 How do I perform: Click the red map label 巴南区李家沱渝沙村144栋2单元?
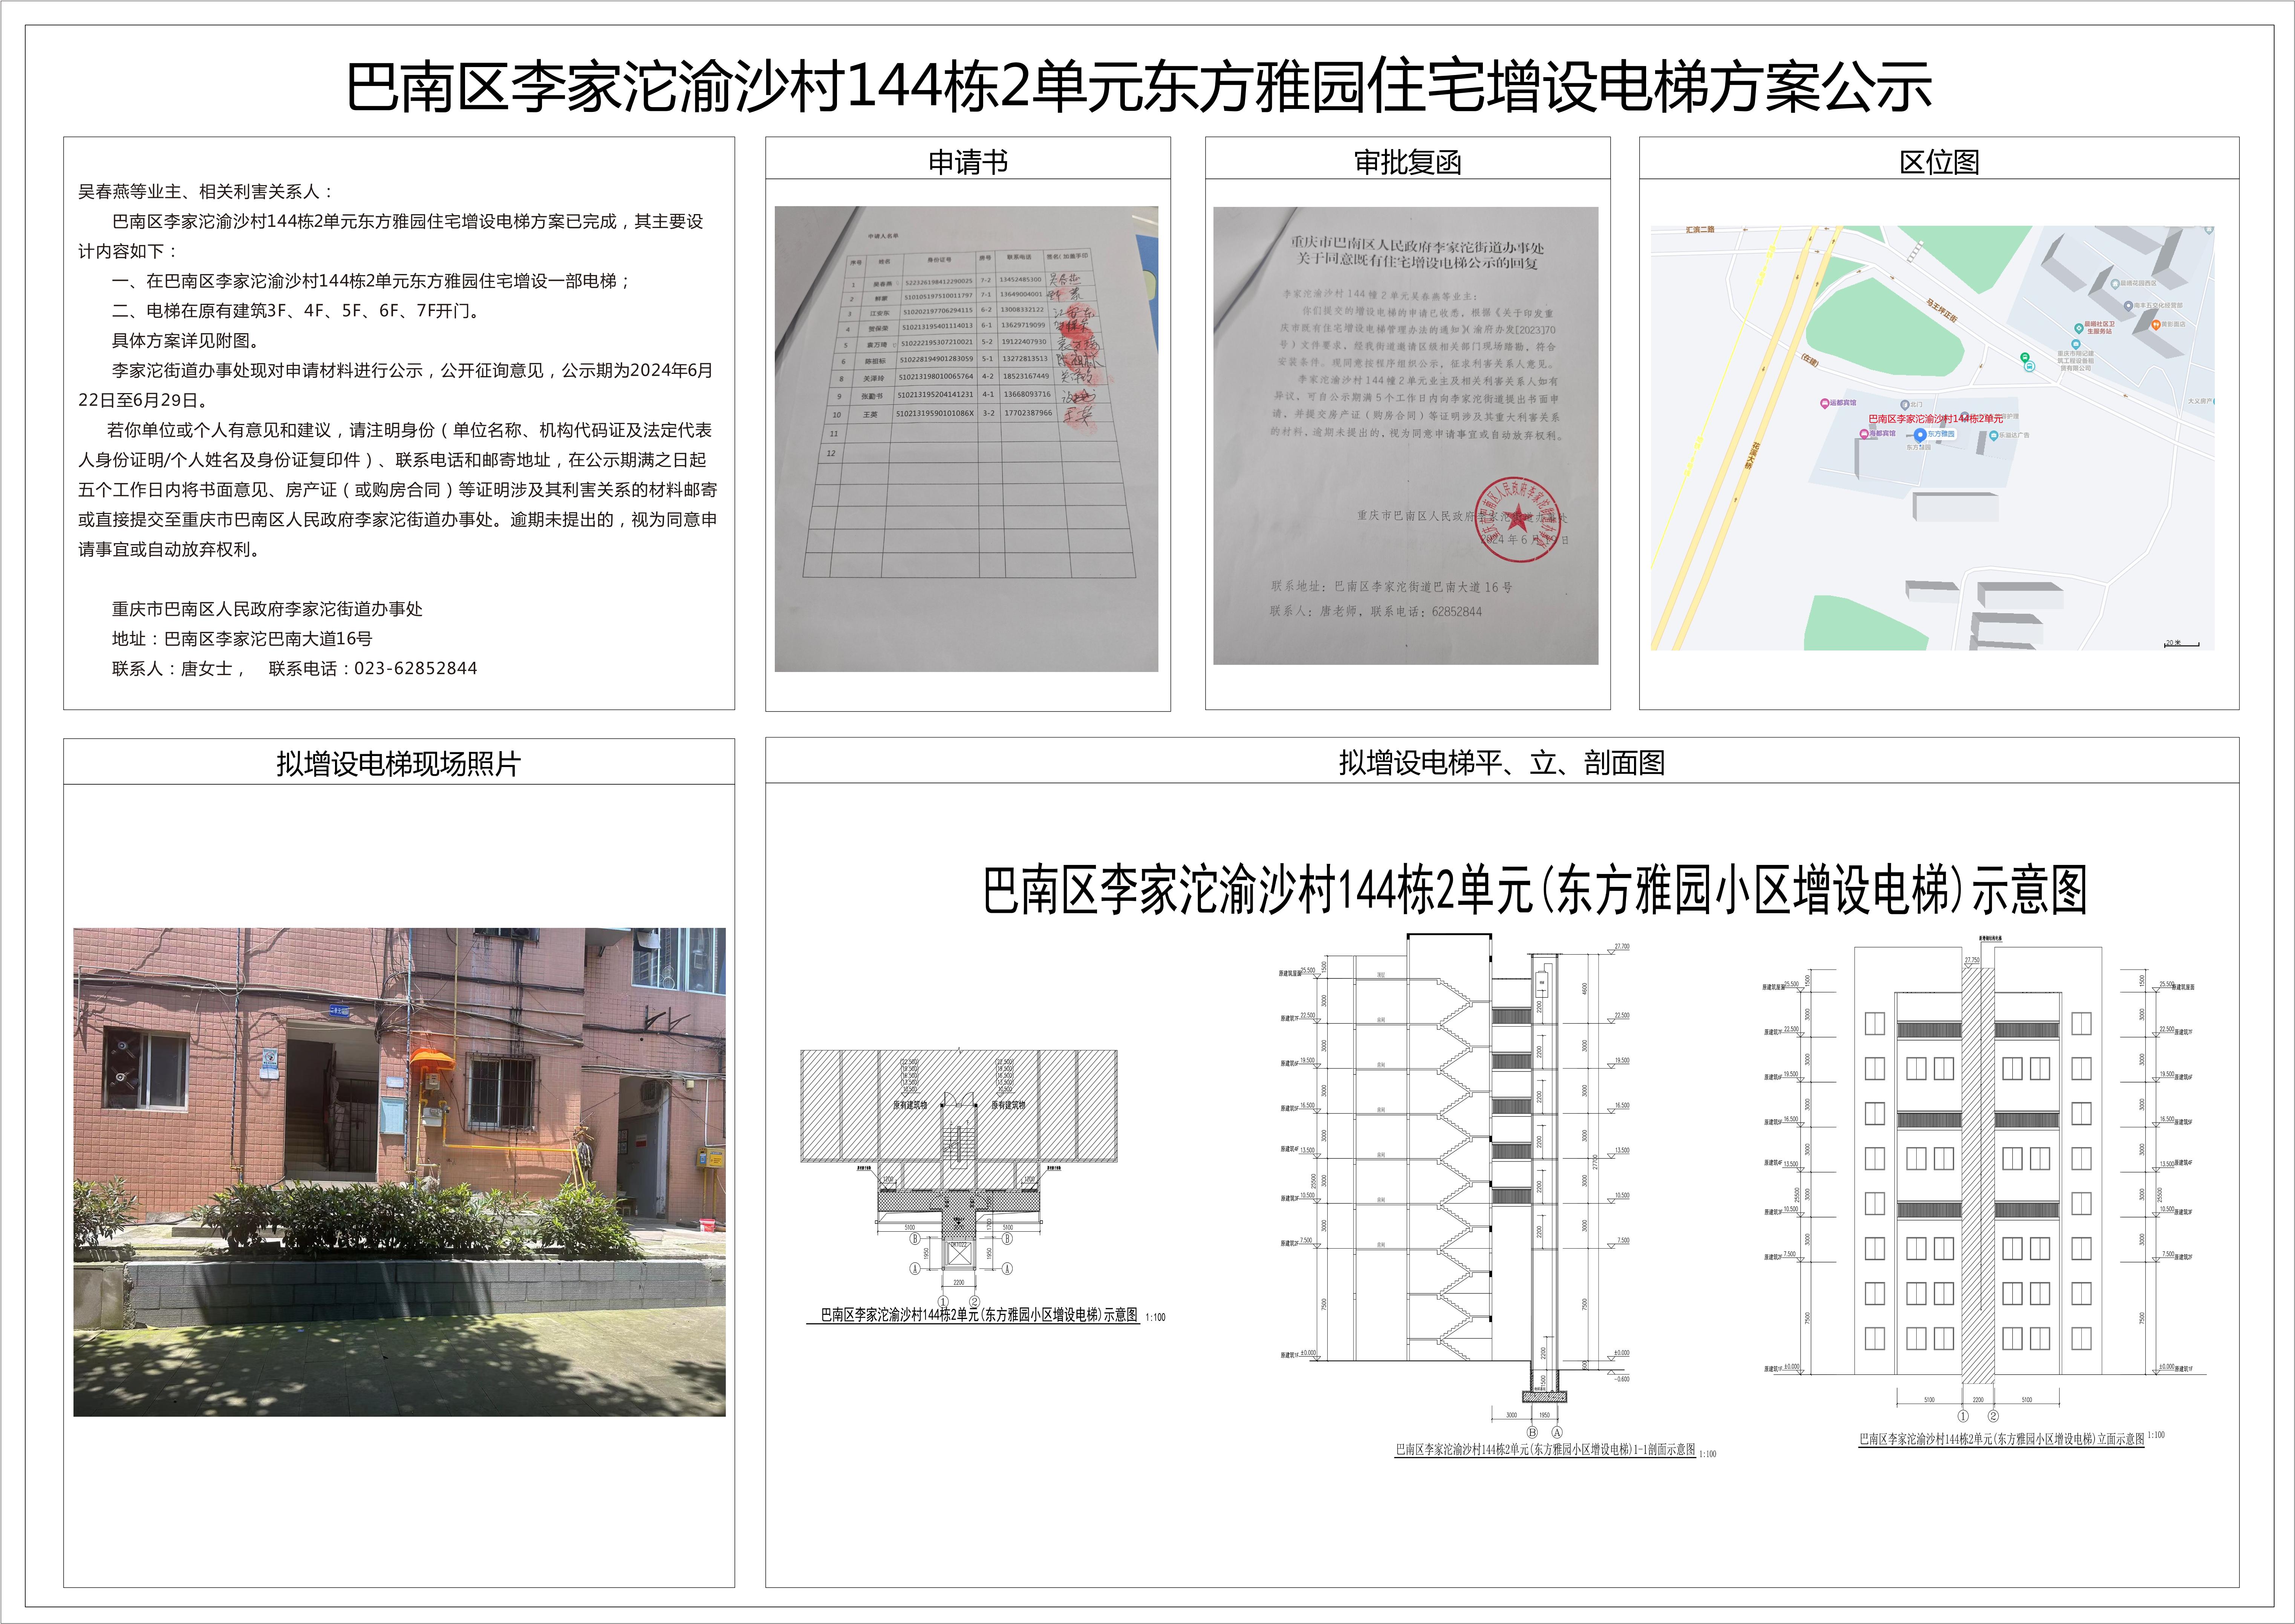(x=1936, y=419)
